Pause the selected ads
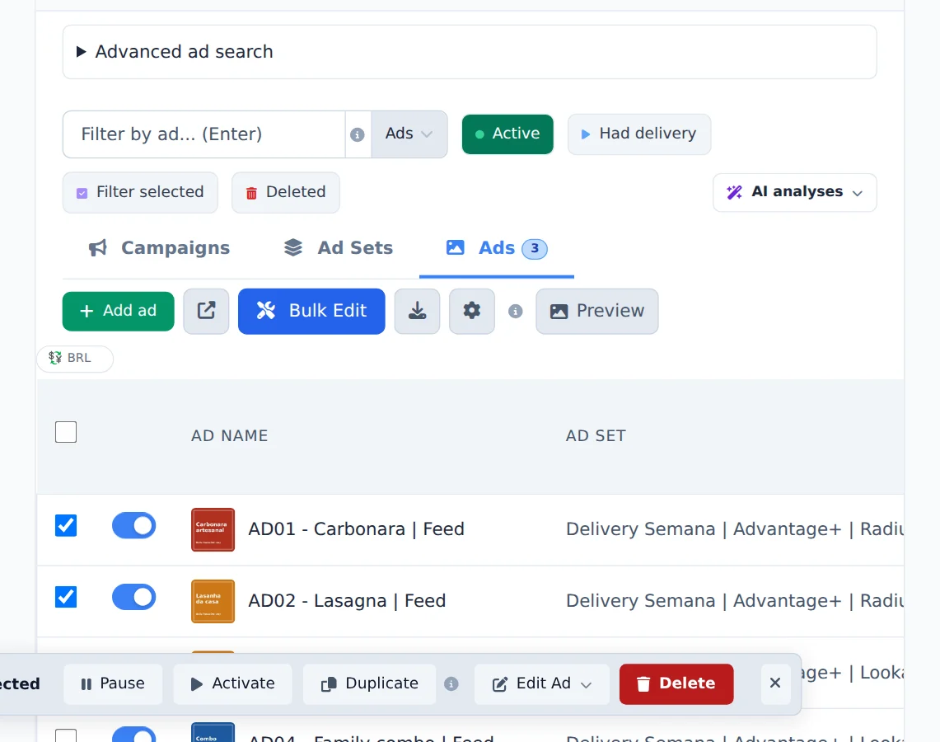940x742 pixels. pos(113,683)
